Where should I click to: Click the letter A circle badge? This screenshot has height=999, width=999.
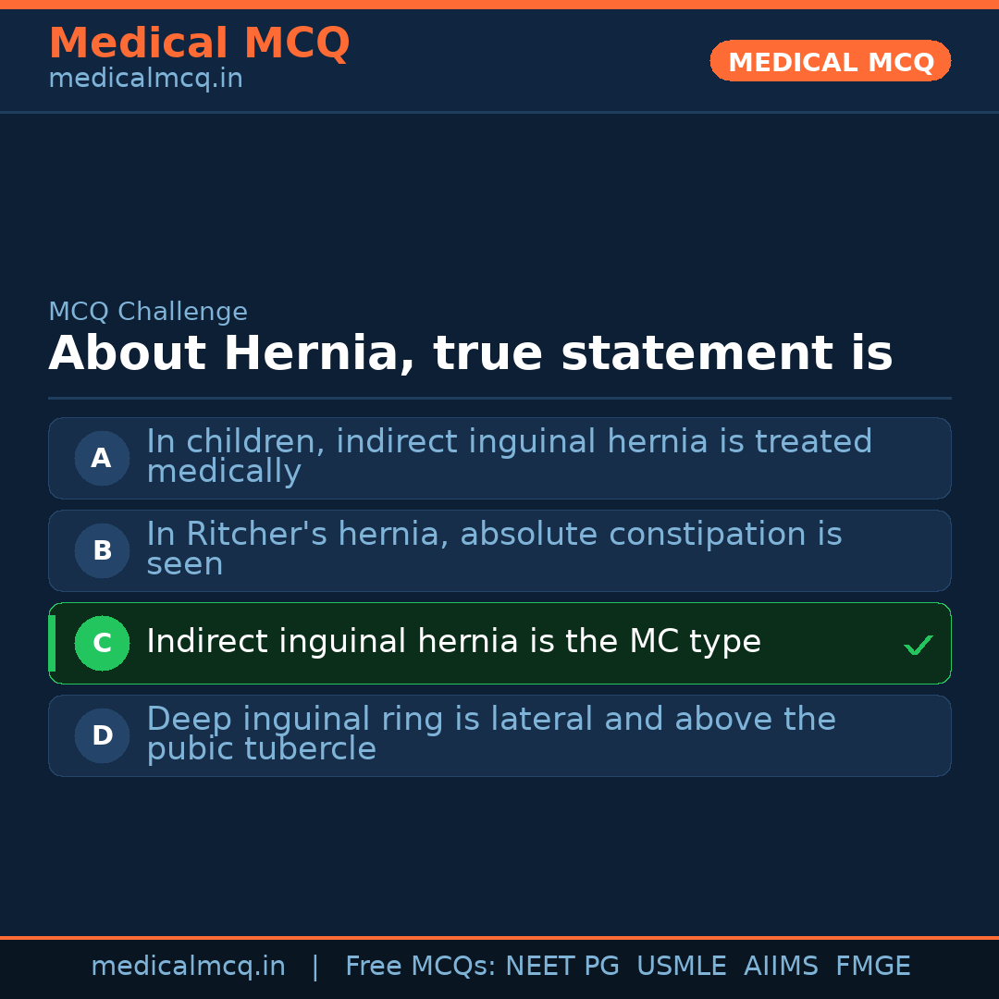tap(102, 458)
